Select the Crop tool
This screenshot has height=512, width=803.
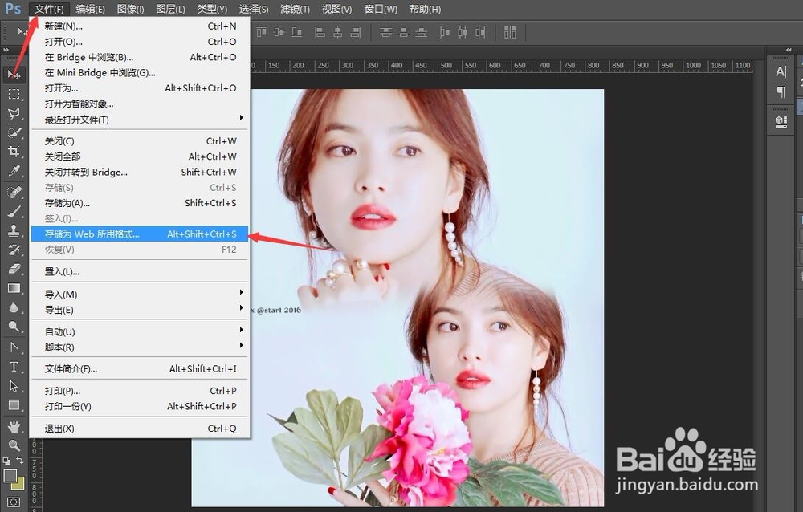point(14,152)
